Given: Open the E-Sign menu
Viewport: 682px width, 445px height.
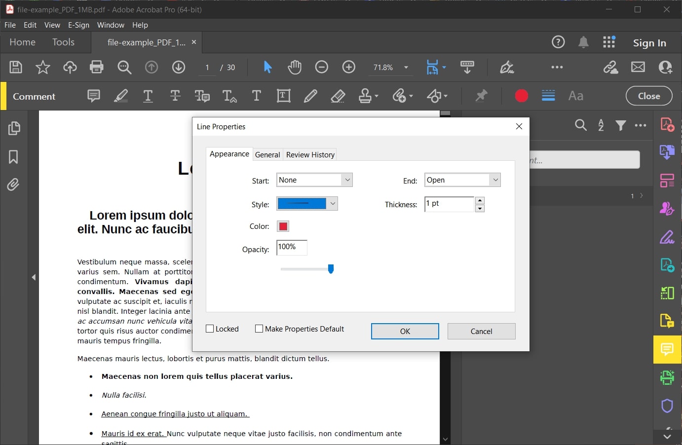Looking at the screenshot, I should (x=78, y=25).
